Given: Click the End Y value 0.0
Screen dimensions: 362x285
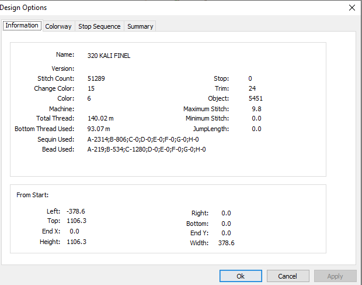Looking at the screenshot, I should click(226, 233).
